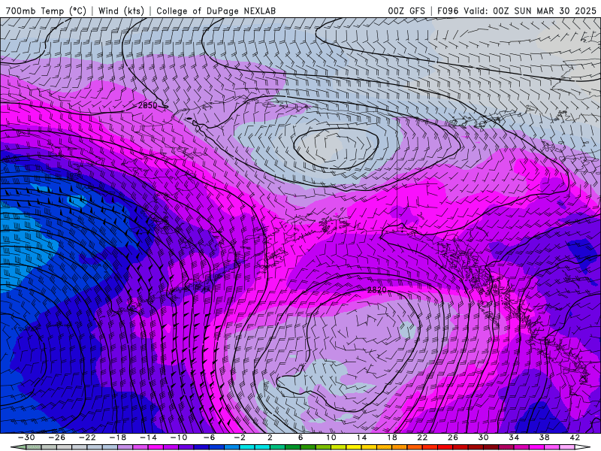Click the "F096" forecast hour text
This screenshot has width=601, height=451.
coord(448,11)
